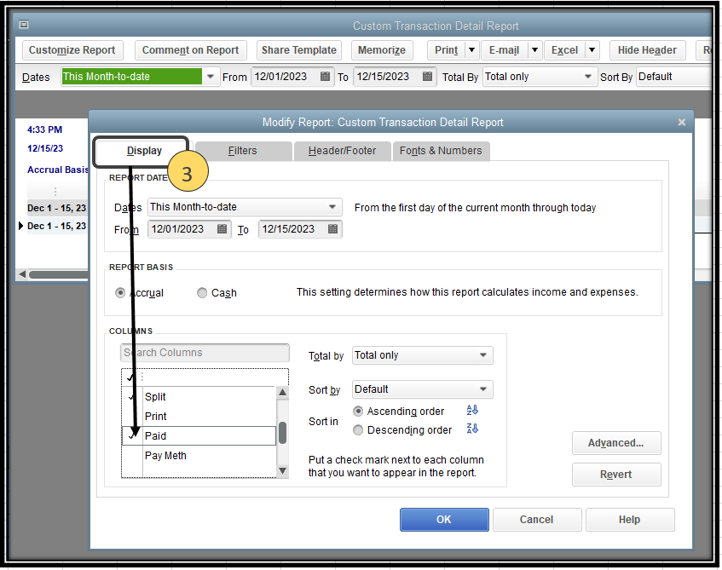Viewport: 722px width, 570px height.
Task: Choose Ascending order sorting
Action: click(358, 411)
